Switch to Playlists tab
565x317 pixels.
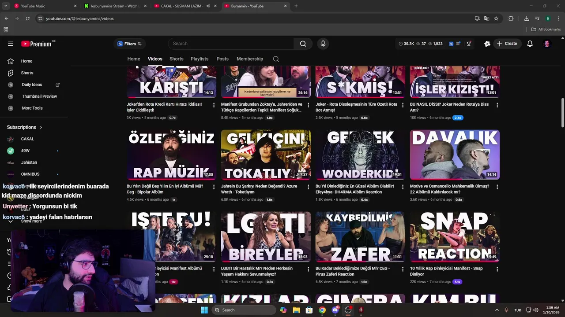pos(200,59)
